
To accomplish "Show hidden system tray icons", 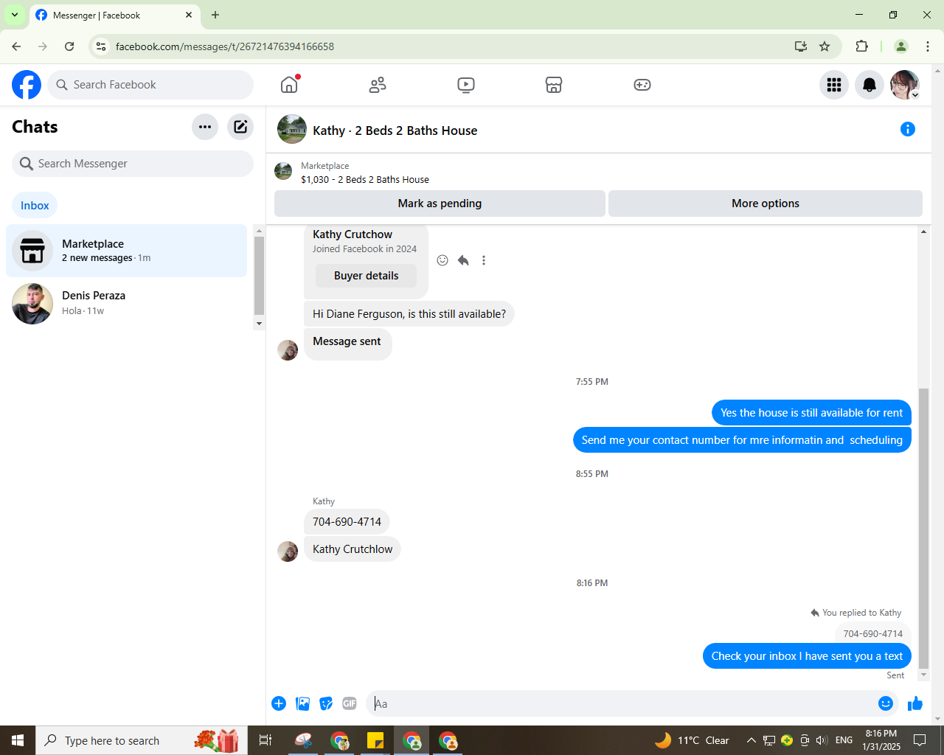I will pyautogui.click(x=751, y=740).
